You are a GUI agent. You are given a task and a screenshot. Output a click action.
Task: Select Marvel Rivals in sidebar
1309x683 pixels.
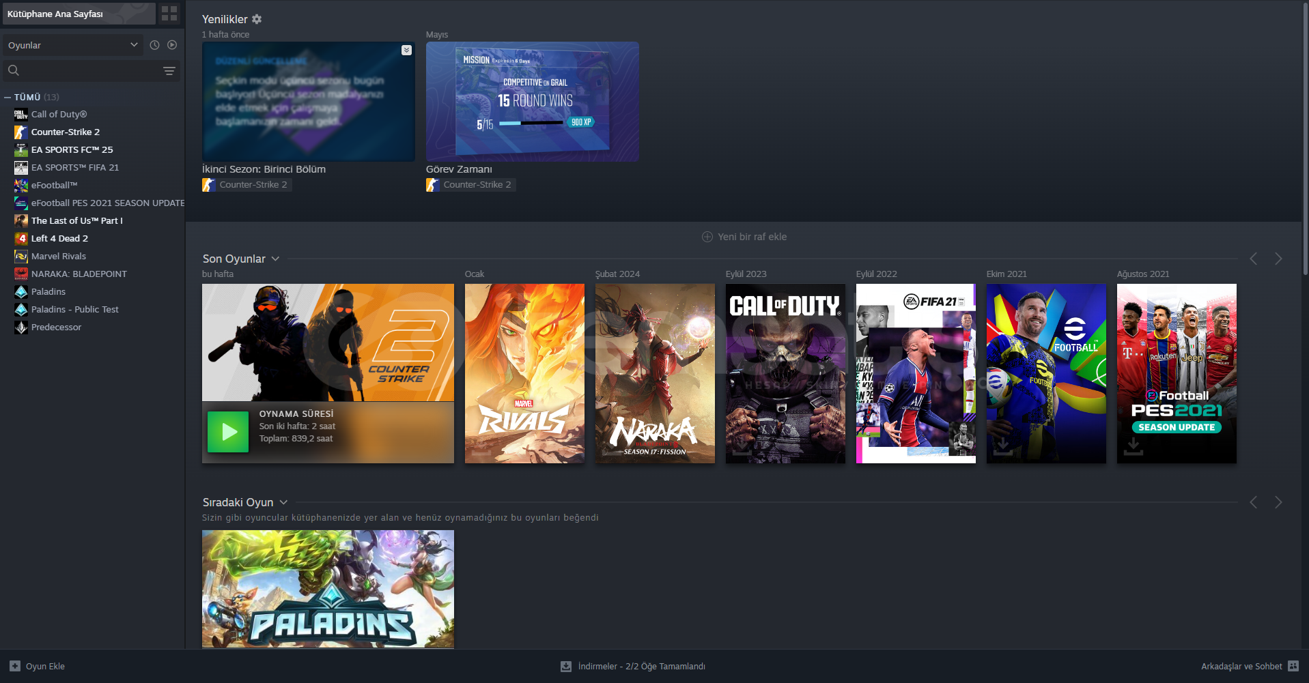(58, 256)
